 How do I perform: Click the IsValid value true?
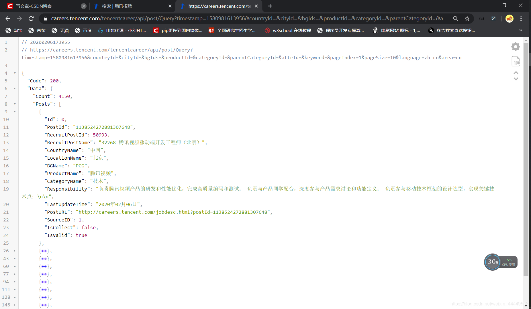tap(81, 235)
